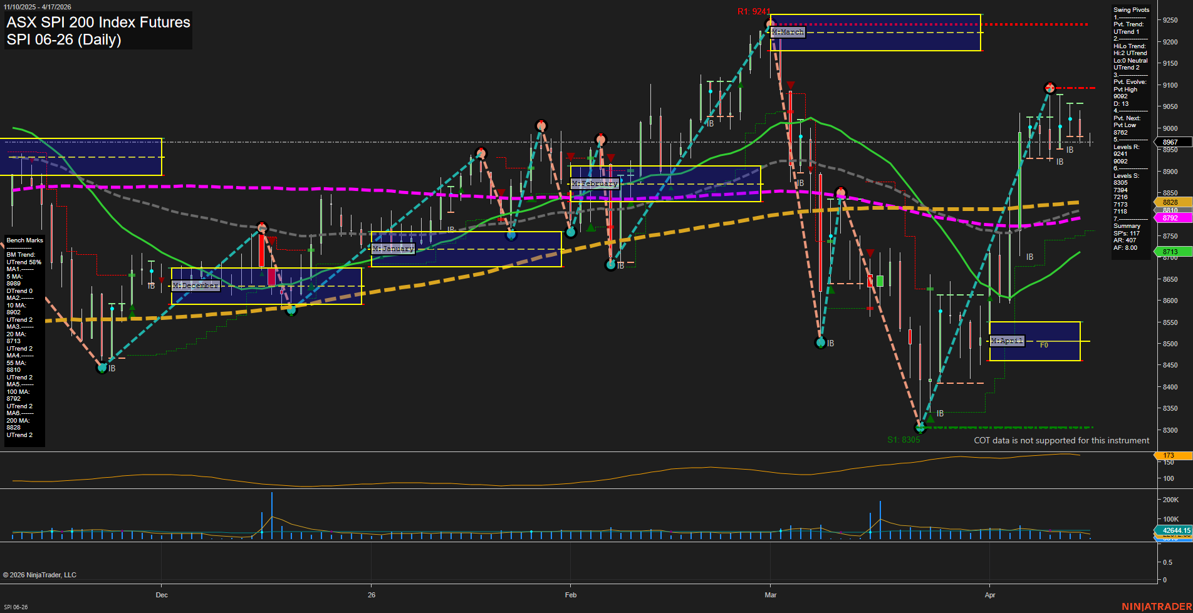Select the S1: 8305 support label
1193x613 pixels.
[904, 440]
